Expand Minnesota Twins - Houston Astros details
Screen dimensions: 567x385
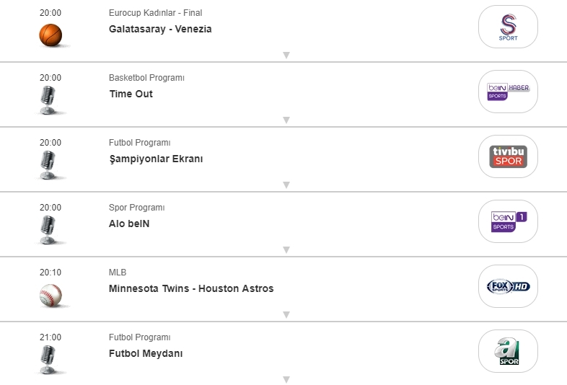click(x=286, y=315)
